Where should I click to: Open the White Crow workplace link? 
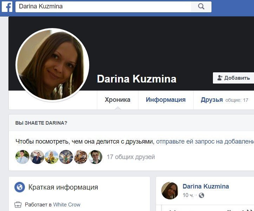(x=67, y=205)
